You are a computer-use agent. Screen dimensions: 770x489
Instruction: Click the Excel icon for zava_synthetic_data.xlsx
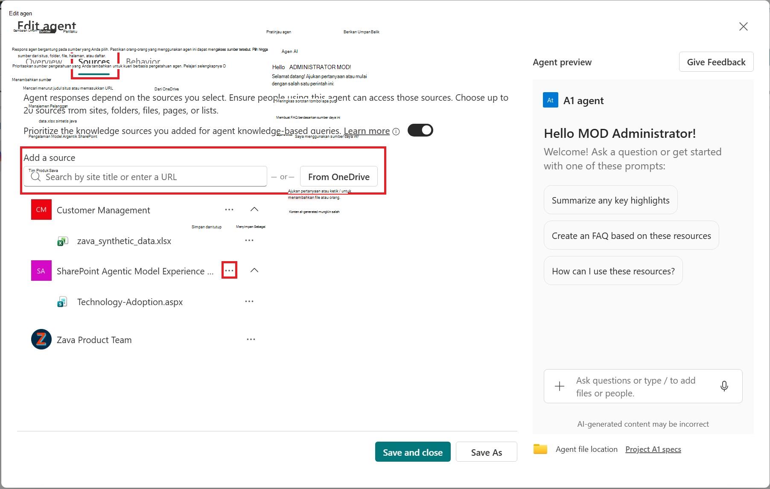click(62, 241)
